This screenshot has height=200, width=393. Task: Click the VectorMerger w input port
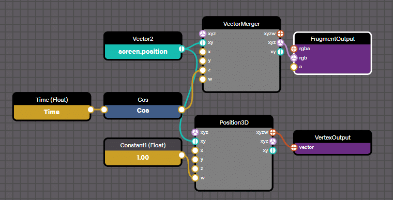pyautogui.click(x=203, y=79)
